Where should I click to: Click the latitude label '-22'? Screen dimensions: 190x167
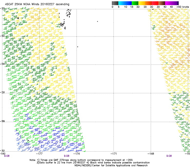point(2,36)
